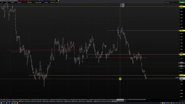Select the upper red horizontal level line

[x=44, y=50]
